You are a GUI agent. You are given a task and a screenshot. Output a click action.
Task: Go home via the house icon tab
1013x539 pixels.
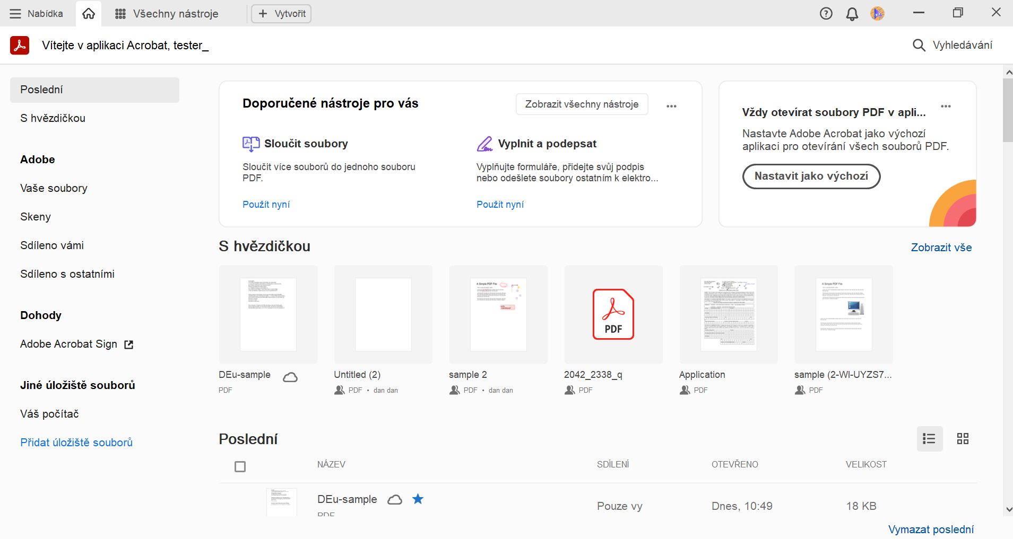click(88, 13)
